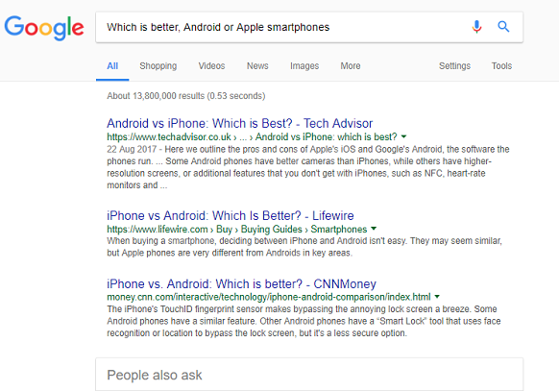Open search Settings
The width and height of the screenshot is (559, 391).
tap(454, 66)
